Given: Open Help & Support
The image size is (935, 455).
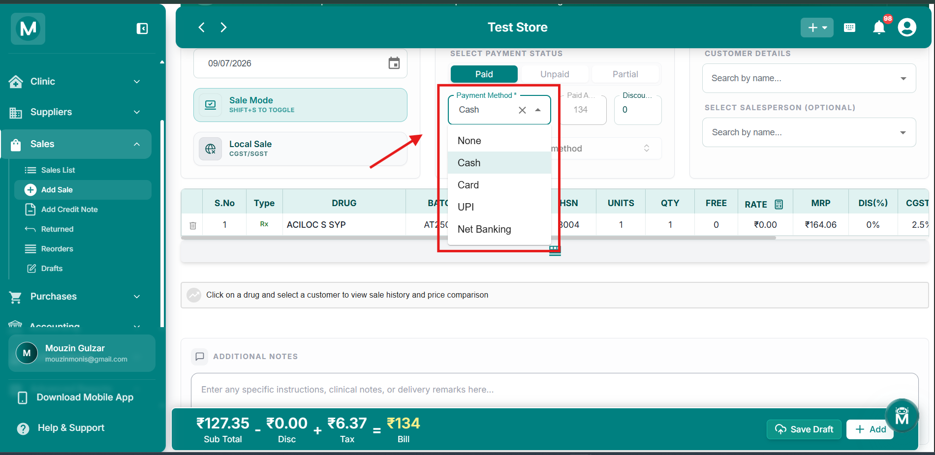Looking at the screenshot, I should point(62,428).
